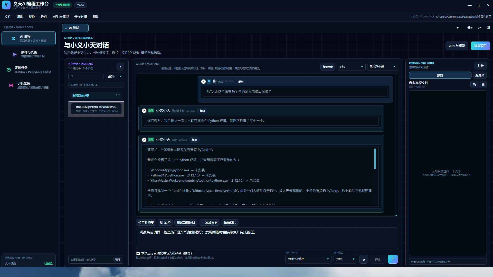Select the 检查当前项目的技术栈 task session
493x277 pixels.
point(96,109)
